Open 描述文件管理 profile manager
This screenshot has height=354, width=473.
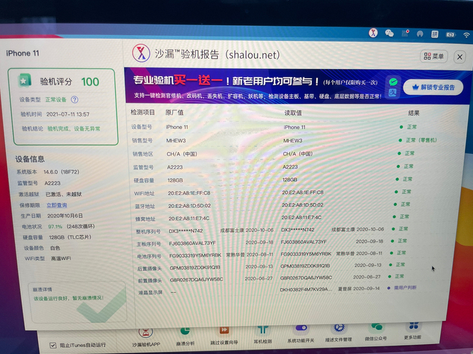339,333
